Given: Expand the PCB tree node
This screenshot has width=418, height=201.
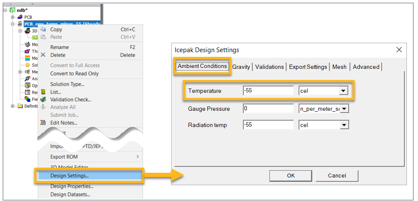Looking at the screenshot, I should tap(13, 17).
